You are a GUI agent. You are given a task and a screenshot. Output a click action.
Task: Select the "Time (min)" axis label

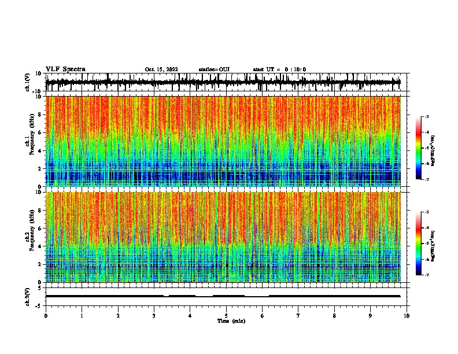(x=231, y=321)
